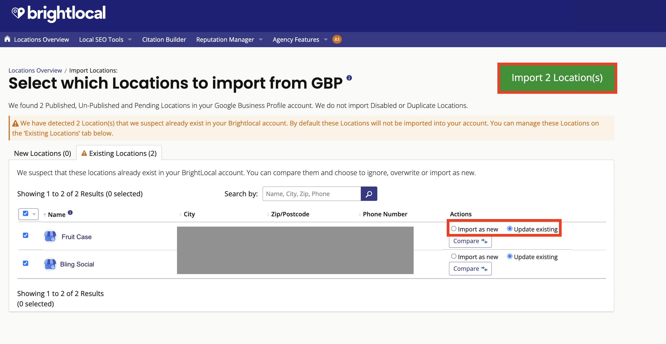Open Locations Overview in the nav bar
Screen dimensions: 666x344
click(x=41, y=40)
